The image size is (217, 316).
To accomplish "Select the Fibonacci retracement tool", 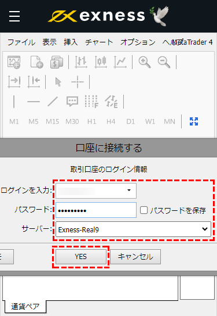I will click(x=92, y=102).
